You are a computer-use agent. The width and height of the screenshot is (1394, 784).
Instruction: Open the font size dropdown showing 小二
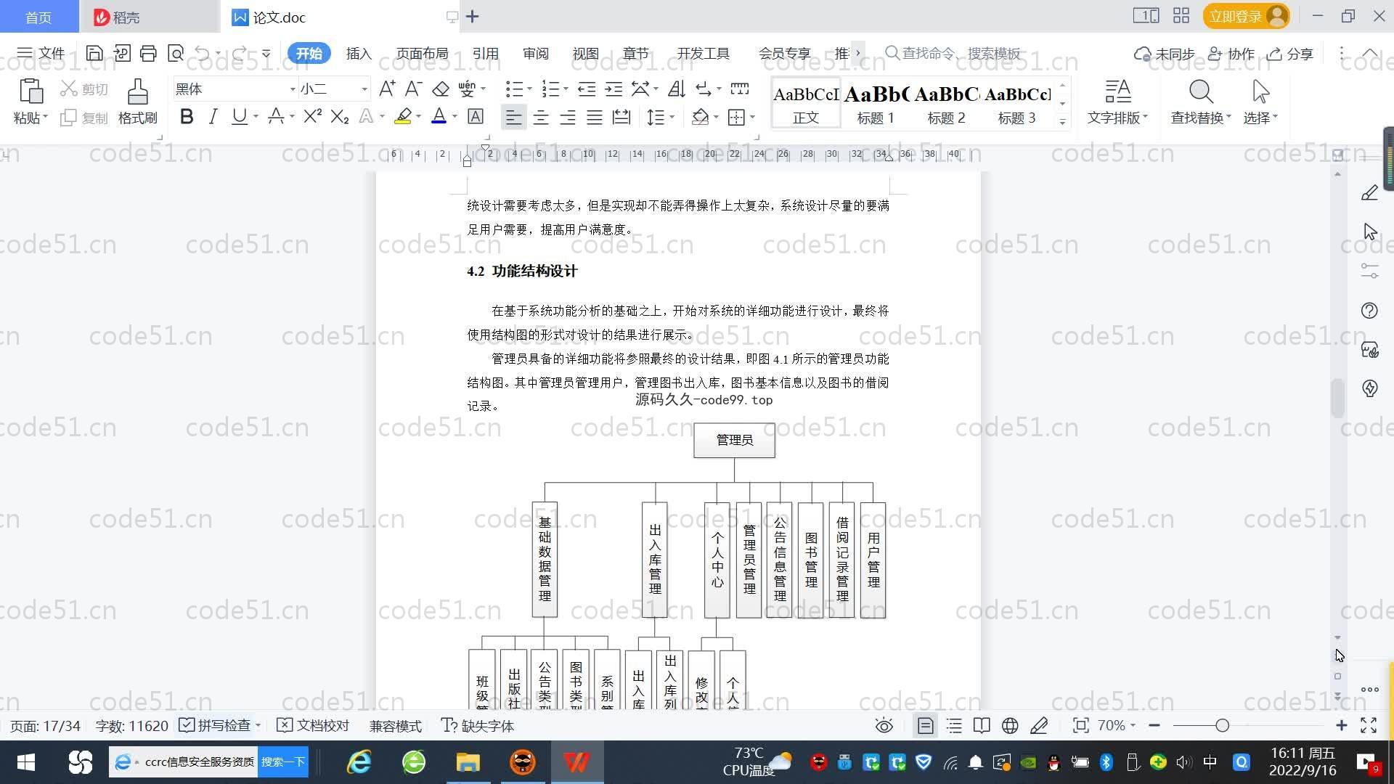(x=364, y=89)
